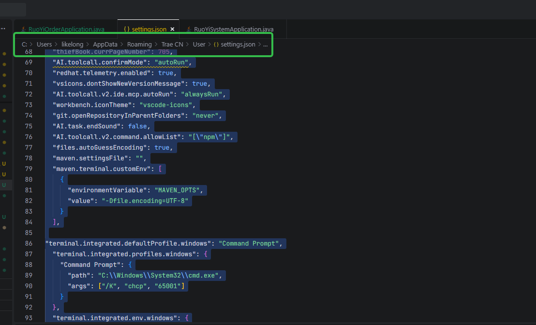Click the "-Dfile.encoding=UTF-8" value

(145, 201)
